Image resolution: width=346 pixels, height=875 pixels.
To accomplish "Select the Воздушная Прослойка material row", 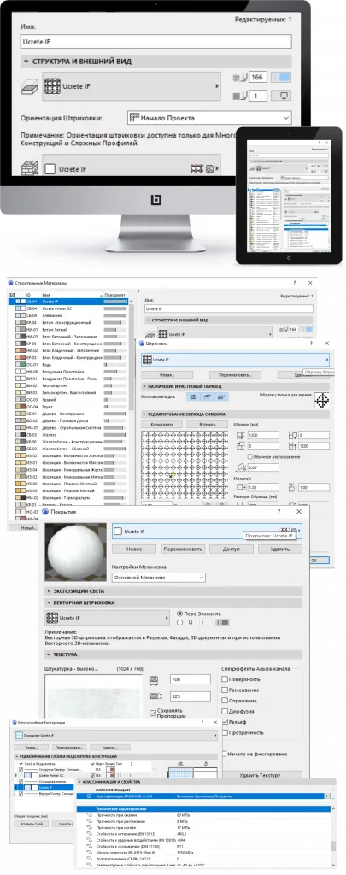I will pos(68,371).
